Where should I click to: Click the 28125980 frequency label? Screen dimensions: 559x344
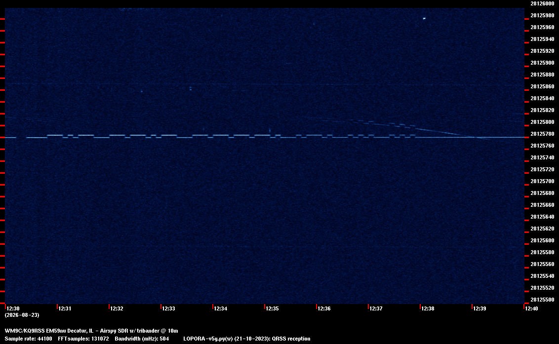(x=542, y=15)
